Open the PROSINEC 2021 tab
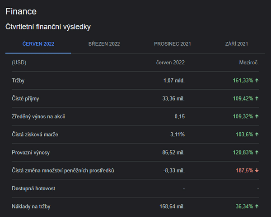 173,44
